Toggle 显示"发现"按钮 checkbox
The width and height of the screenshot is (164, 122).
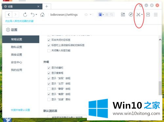[x=49, y=78]
